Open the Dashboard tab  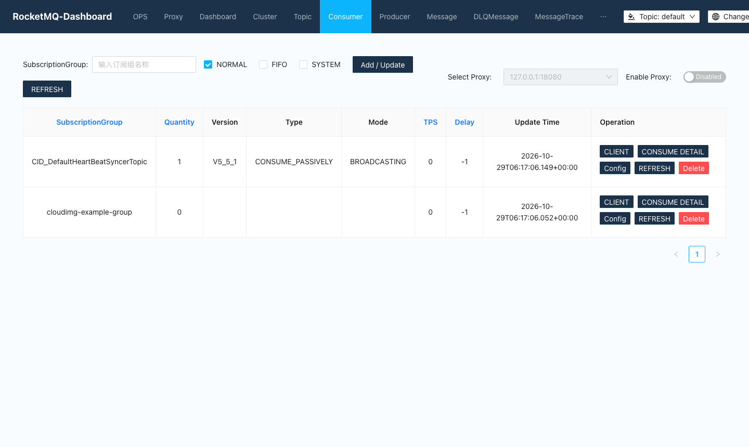tap(218, 17)
